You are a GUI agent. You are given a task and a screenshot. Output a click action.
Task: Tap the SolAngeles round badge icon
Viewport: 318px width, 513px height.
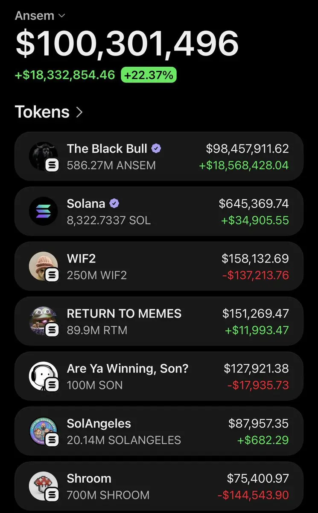tap(44, 431)
